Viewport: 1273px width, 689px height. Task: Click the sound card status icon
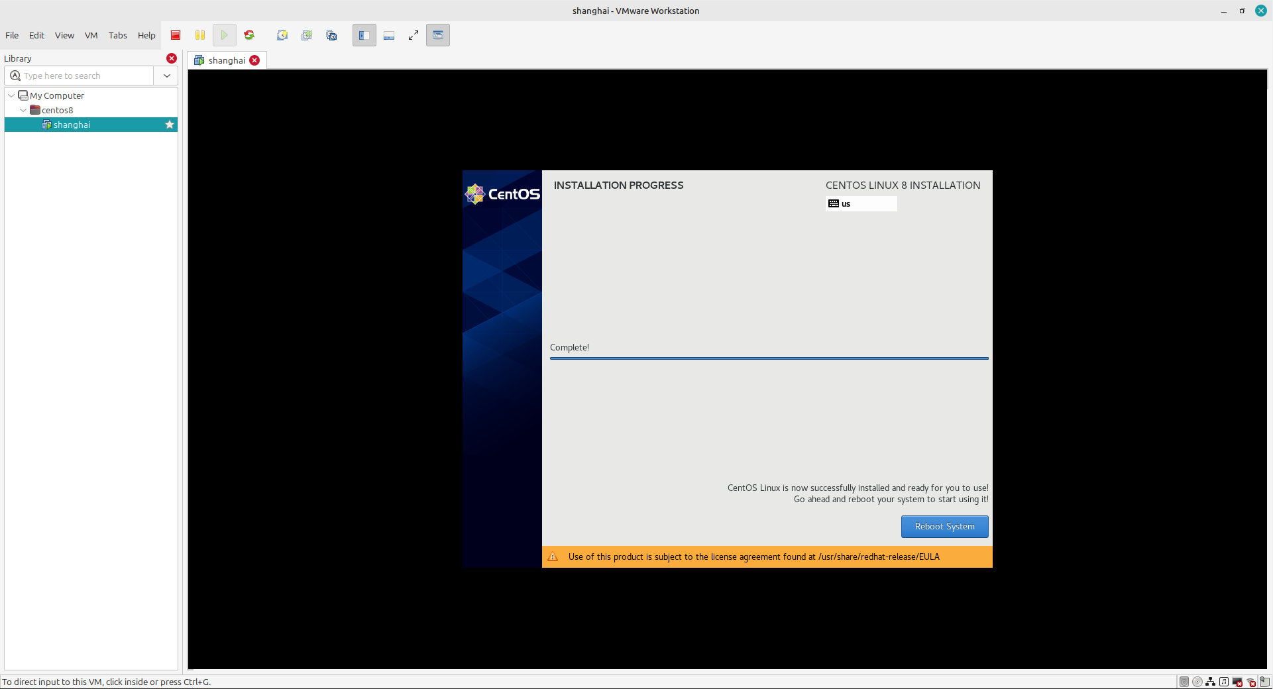[x=1224, y=682]
